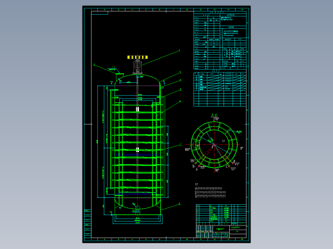This screenshot has height=249, width=333.
Task: Click the upper blue band across the vessel
Action: (x=138, y=155)
